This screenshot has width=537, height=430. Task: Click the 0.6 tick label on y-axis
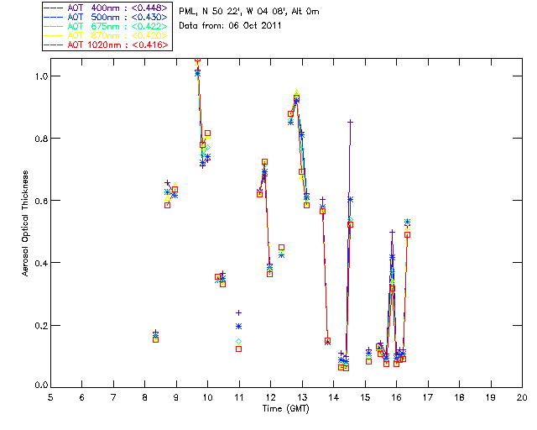(x=41, y=201)
